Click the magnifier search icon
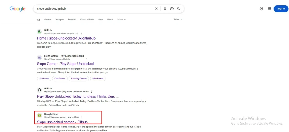 click(179, 9)
